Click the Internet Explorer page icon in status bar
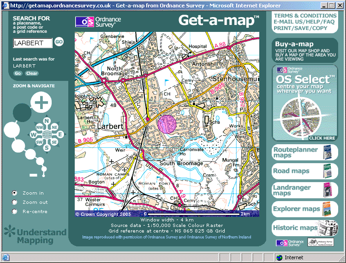Viewport: 346px width, 263px height. coord(6,257)
